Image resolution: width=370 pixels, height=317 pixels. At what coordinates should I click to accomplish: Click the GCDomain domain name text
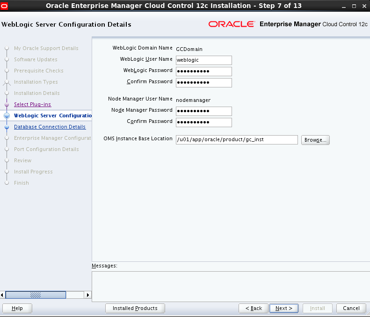[x=189, y=49]
